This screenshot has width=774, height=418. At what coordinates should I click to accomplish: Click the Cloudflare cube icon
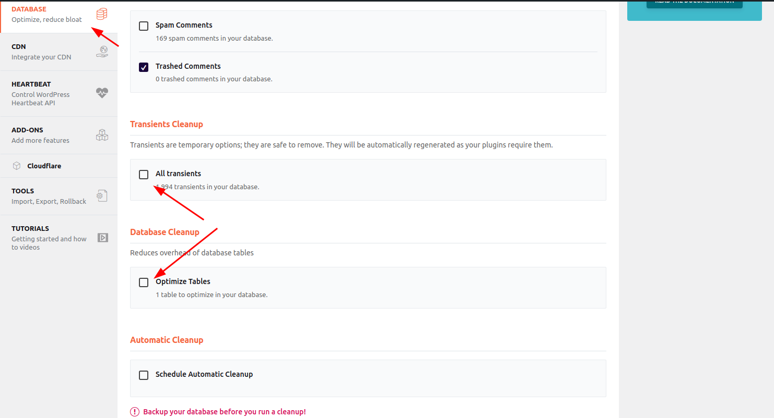pyautogui.click(x=17, y=166)
